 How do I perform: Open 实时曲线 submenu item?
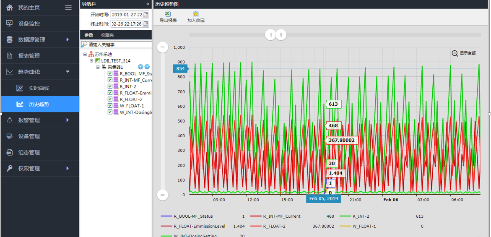pos(39,88)
